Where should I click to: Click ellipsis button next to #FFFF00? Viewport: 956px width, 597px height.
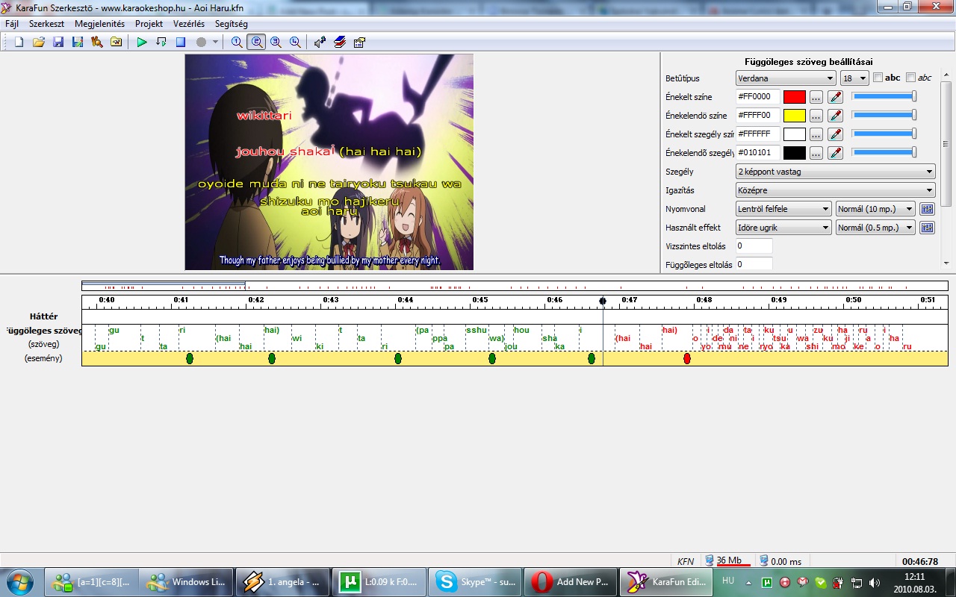coord(816,116)
